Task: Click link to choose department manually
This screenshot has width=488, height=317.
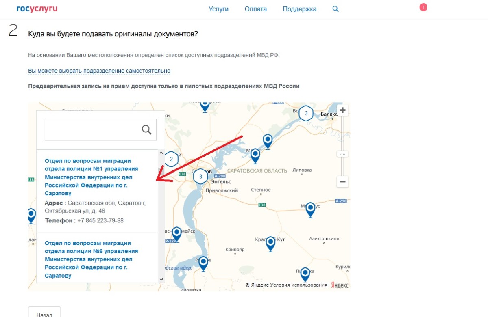Action: pyautogui.click(x=99, y=71)
